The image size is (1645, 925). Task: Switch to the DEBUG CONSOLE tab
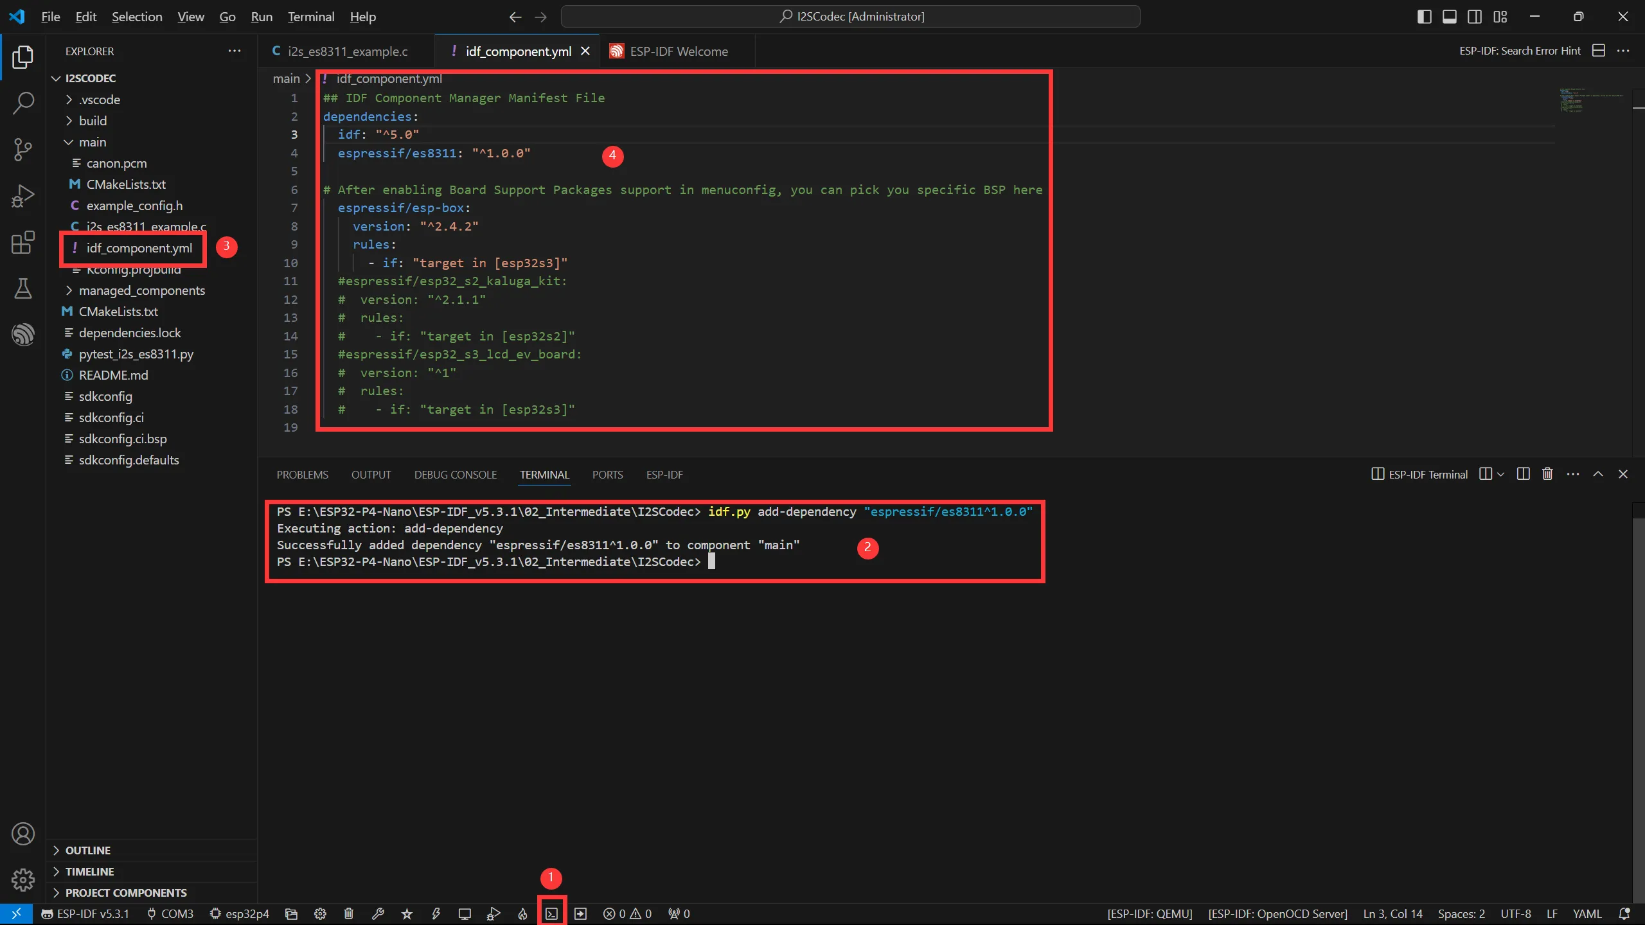[455, 474]
